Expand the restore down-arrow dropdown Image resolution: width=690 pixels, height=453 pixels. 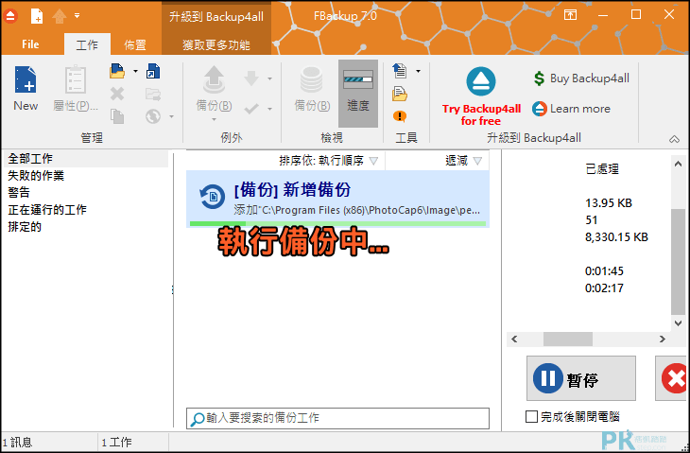[x=269, y=78]
